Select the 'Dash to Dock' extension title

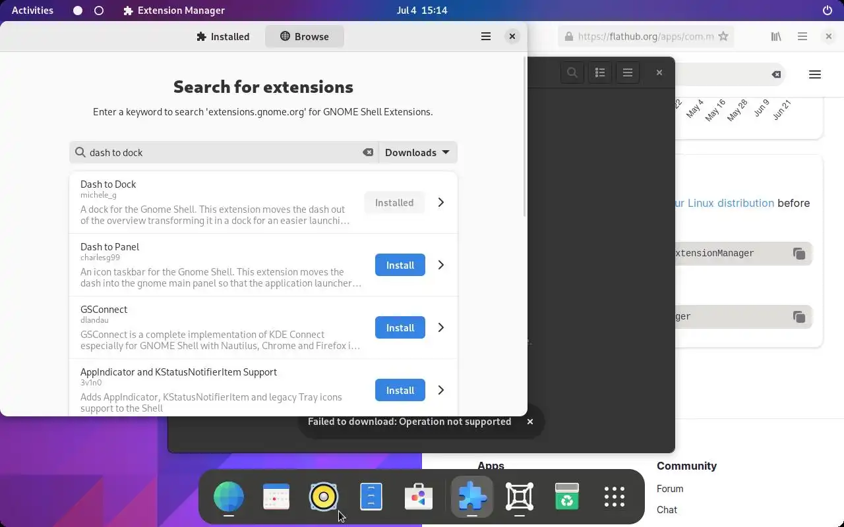coord(108,184)
